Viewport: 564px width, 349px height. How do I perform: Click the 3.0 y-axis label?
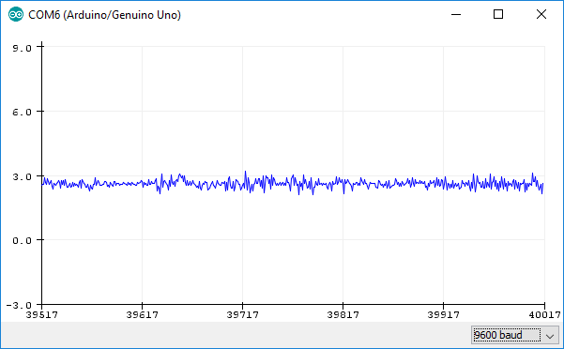coord(22,176)
